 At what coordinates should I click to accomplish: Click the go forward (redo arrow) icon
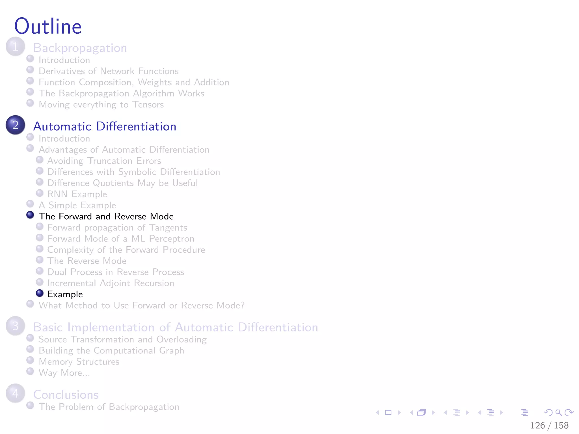(x=569, y=413)
